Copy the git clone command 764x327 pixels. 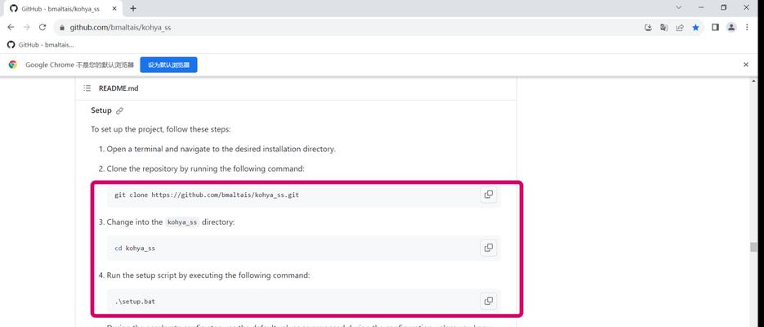tap(488, 195)
